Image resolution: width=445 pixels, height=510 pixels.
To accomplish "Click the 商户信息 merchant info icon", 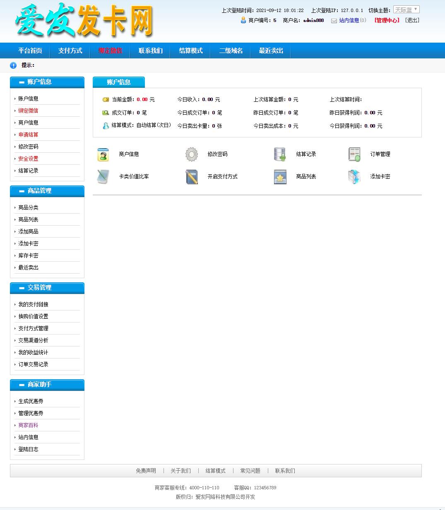I will [x=103, y=154].
